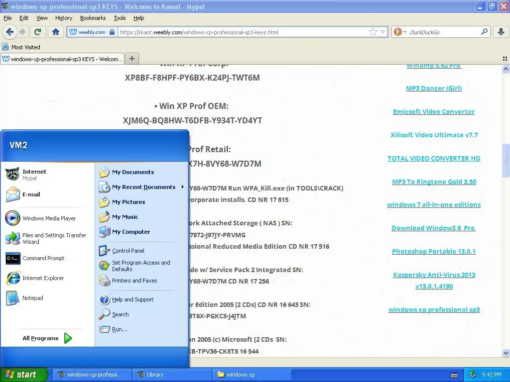Select the windows-xp-professional-sp3 KEYS tab
The height and width of the screenshot is (382, 510).
[x=62, y=59]
